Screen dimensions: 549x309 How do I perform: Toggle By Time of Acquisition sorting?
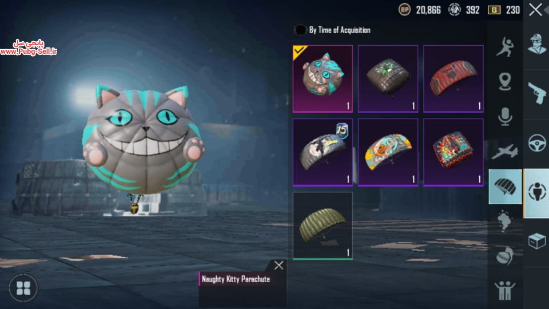(x=300, y=30)
